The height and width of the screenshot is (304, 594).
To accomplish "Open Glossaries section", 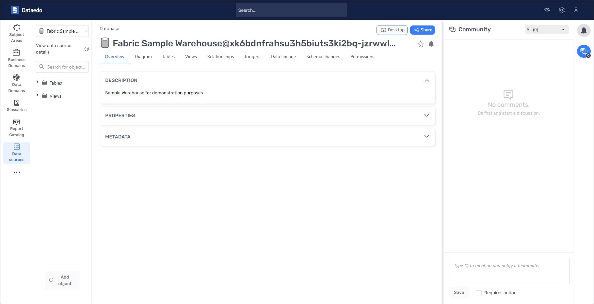I will [17, 106].
